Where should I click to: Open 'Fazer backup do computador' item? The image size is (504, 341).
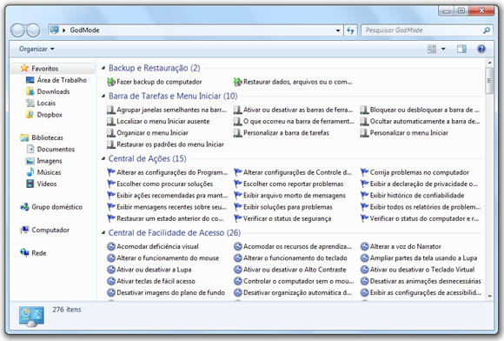pos(155,82)
